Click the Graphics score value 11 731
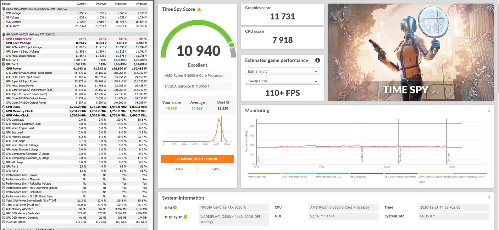The height and width of the screenshot is (230, 499). 282,17
